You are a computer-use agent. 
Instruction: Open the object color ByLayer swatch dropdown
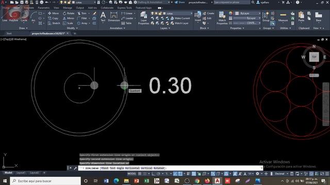[x=247, y=13]
